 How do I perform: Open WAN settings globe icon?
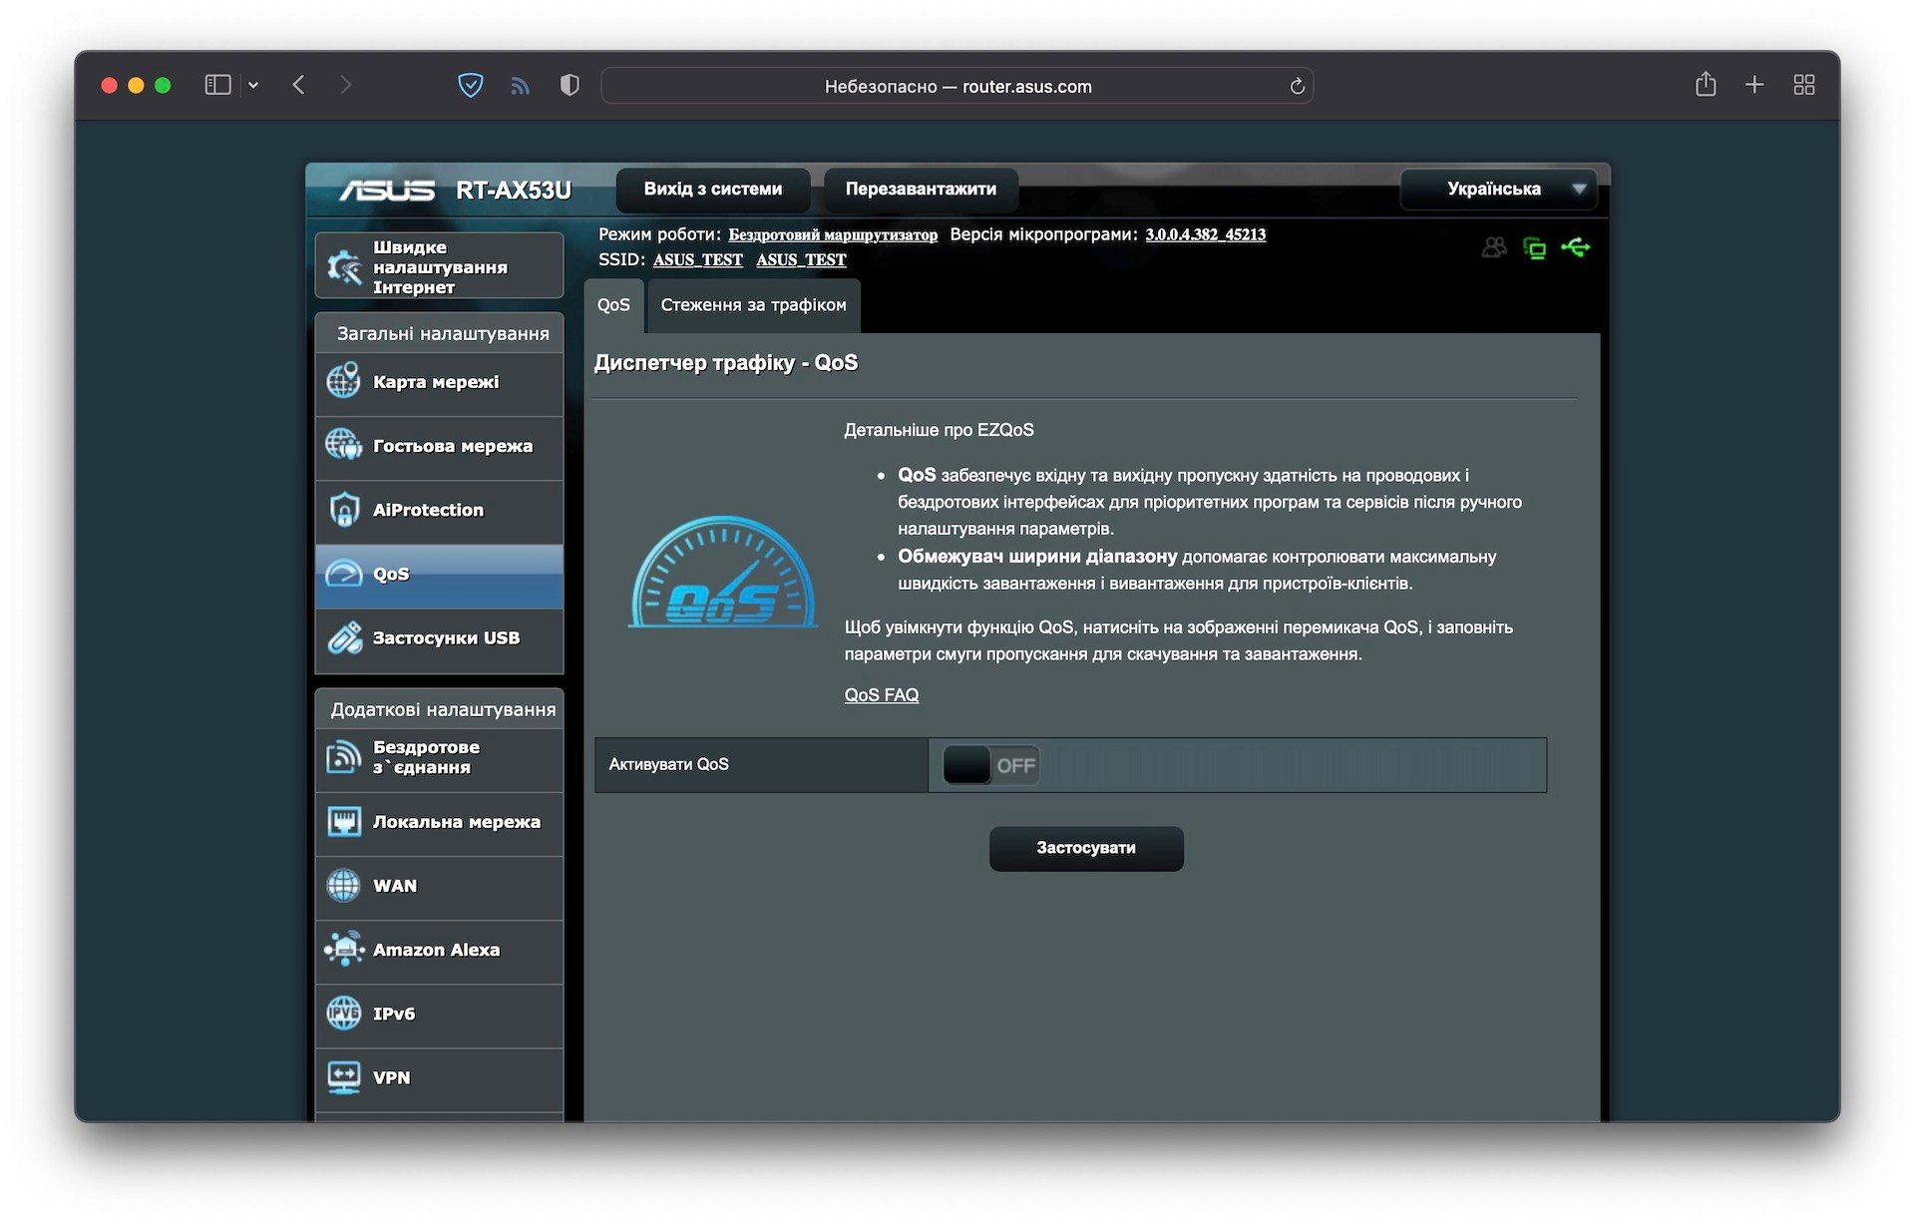[344, 886]
